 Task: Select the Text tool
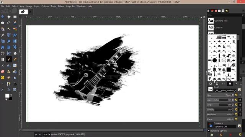coord(15,84)
